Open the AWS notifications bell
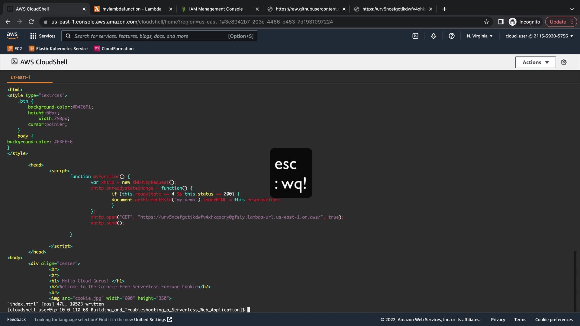The width and height of the screenshot is (580, 326). (x=433, y=36)
